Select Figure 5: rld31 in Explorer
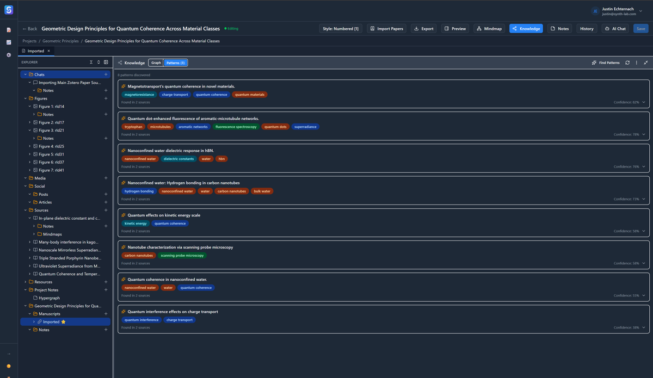The image size is (653, 378). click(x=51, y=154)
